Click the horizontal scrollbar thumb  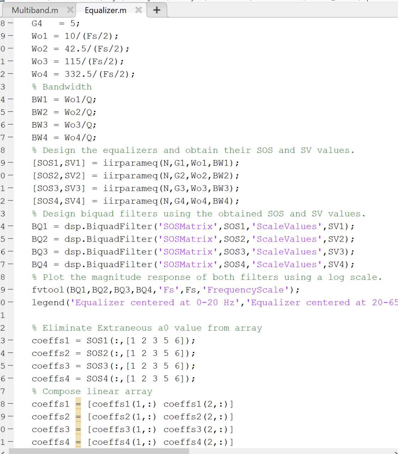click(99, 451)
